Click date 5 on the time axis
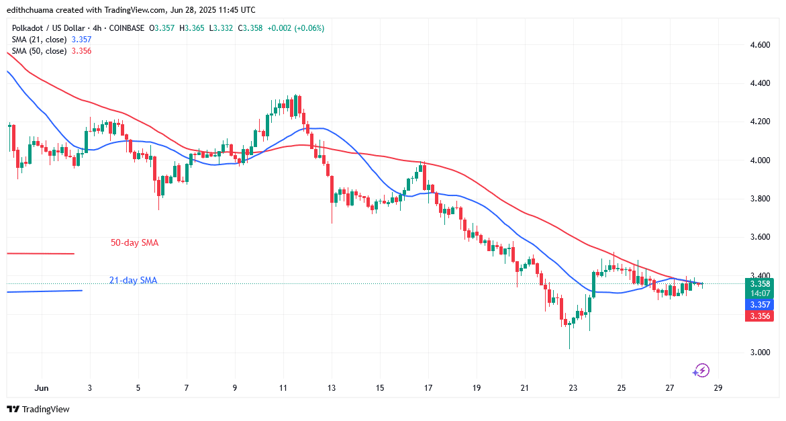Image resolution: width=786 pixels, height=421 pixels. pyautogui.click(x=138, y=388)
